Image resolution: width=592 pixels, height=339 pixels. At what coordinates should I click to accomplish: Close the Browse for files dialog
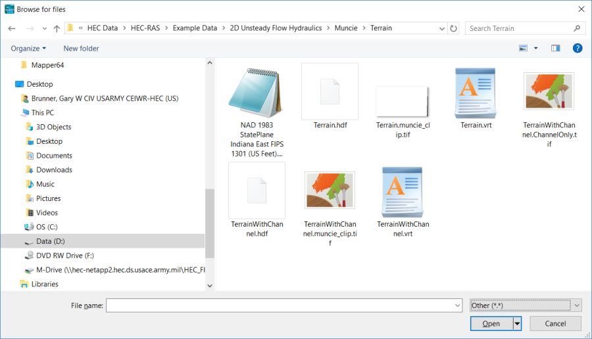tap(581, 9)
